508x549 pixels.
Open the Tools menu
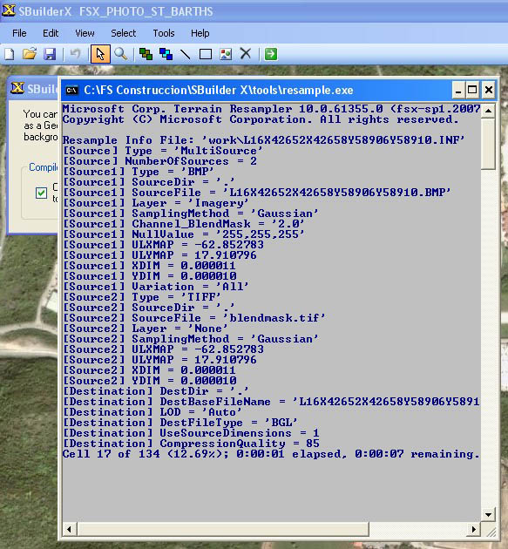164,33
